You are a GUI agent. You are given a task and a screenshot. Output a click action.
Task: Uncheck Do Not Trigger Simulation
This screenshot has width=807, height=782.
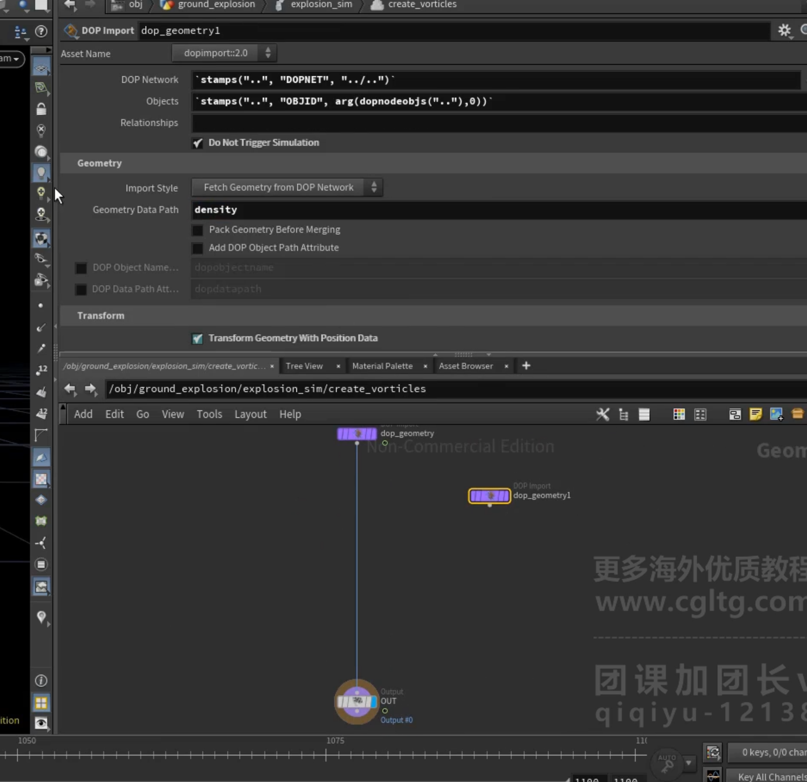pyautogui.click(x=197, y=143)
